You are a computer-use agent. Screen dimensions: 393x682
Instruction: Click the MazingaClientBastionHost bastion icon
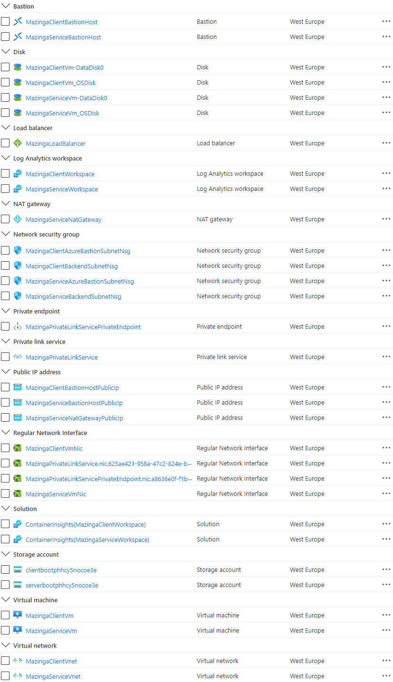tap(18, 22)
